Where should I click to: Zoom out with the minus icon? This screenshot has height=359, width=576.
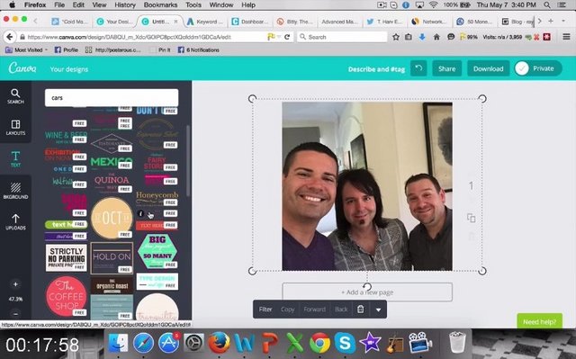coord(15,314)
